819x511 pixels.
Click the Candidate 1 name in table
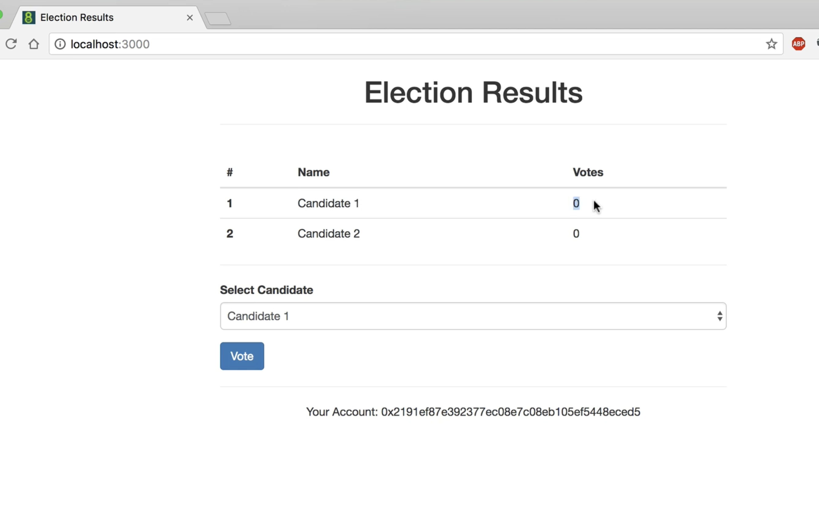tap(328, 203)
